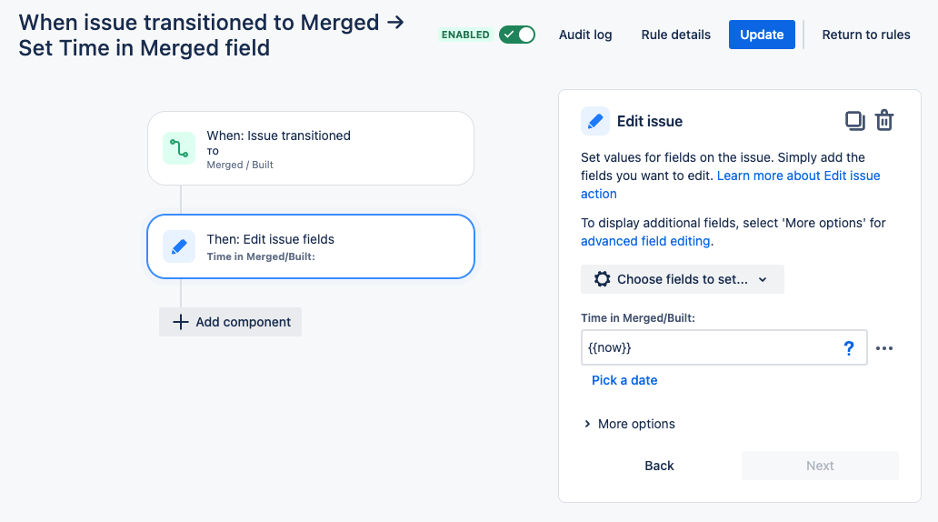Duplicate the Edit issue component
Image resolution: width=938 pixels, height=522 pixels.
pyautogui.click(x=855, y=121)
